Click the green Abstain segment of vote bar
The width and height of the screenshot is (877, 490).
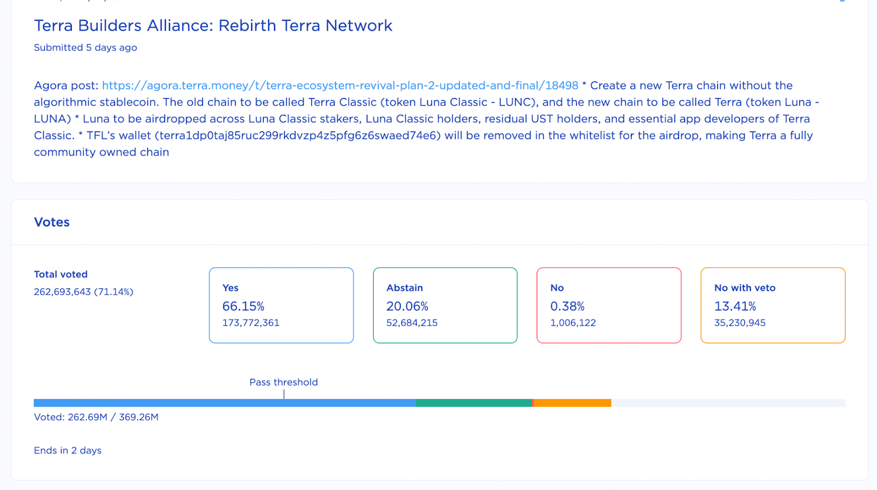pyautogui.click(x=473, y=403)
